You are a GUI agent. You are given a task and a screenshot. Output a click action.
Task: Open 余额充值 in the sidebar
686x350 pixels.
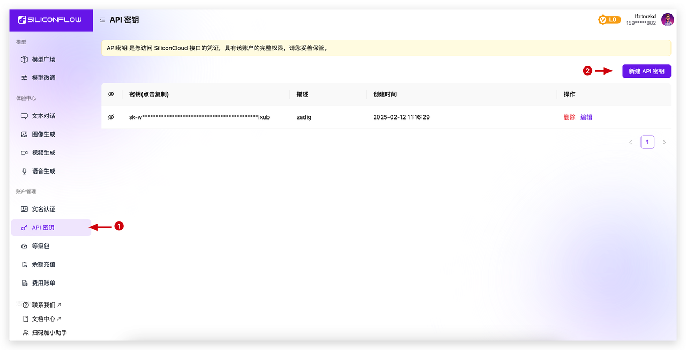point(43,264)
